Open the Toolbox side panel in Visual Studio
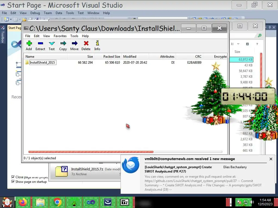Viewport: 278px width, 208px height. [3, 34]
